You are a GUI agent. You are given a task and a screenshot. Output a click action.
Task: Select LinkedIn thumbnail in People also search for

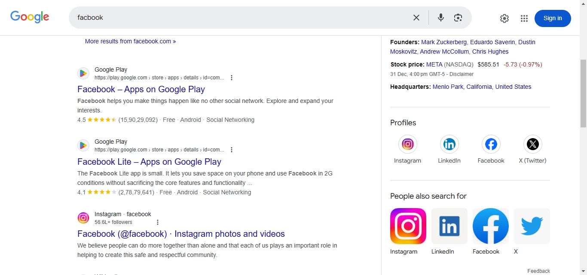pos(449,226)
